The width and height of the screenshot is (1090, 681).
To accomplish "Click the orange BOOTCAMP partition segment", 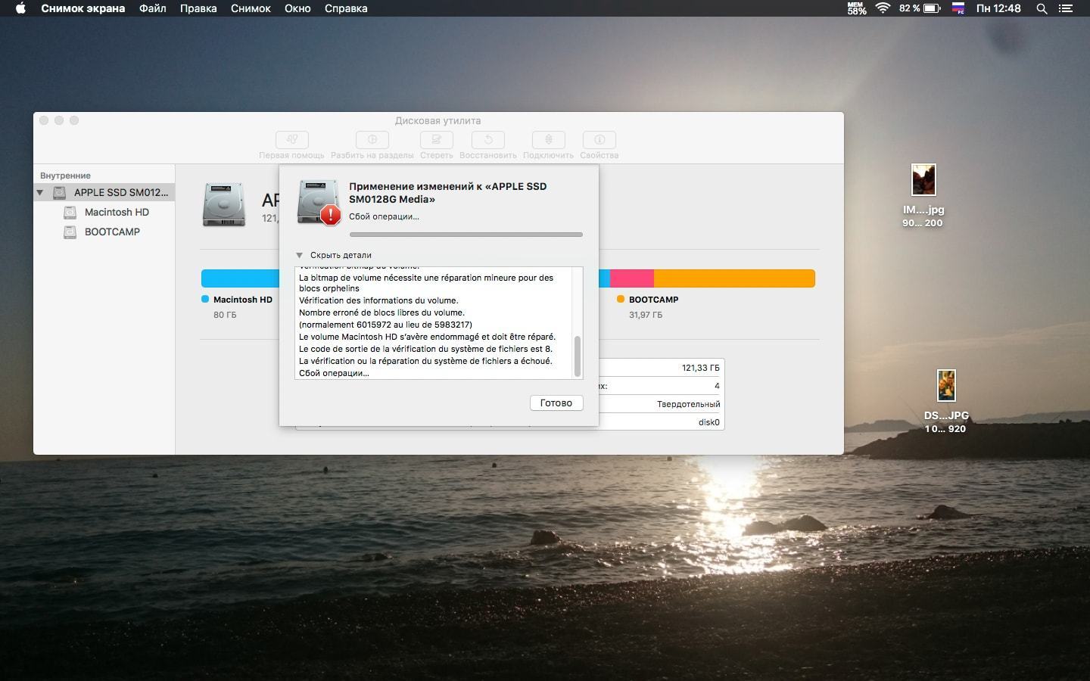I will [x=734, y=278].
